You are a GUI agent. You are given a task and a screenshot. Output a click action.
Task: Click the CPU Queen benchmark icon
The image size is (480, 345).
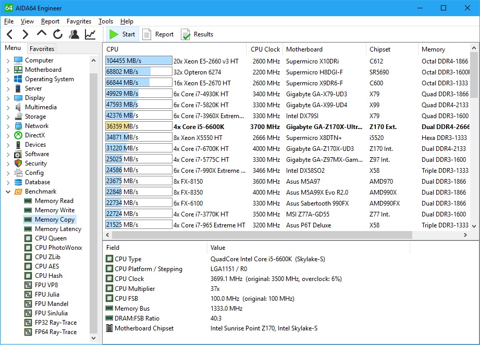pyautogui.click(x=28, y=238)
